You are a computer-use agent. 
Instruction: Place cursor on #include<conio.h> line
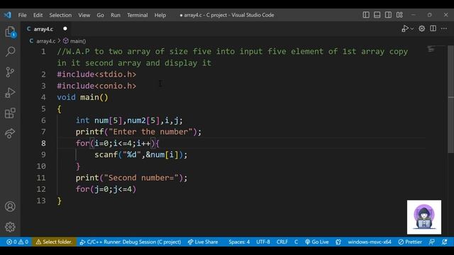click(96, 86)
